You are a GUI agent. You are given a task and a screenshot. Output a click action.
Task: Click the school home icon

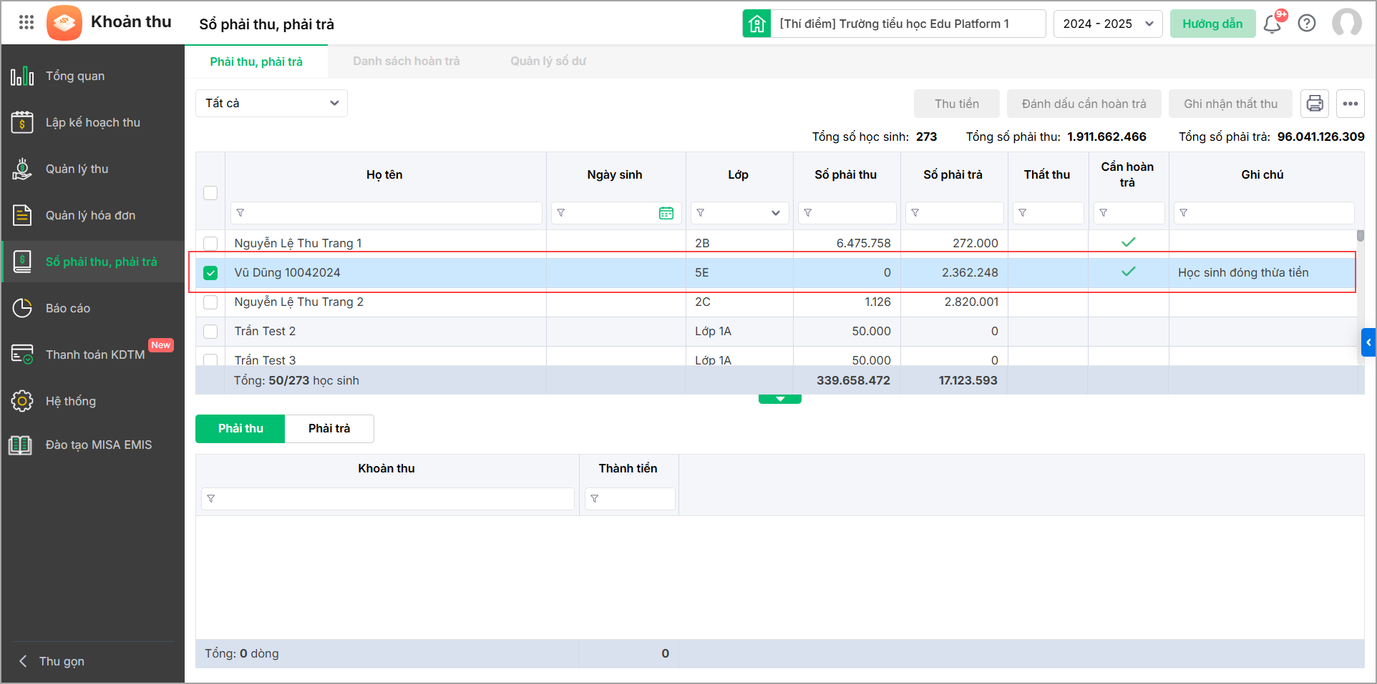point(756,24)
